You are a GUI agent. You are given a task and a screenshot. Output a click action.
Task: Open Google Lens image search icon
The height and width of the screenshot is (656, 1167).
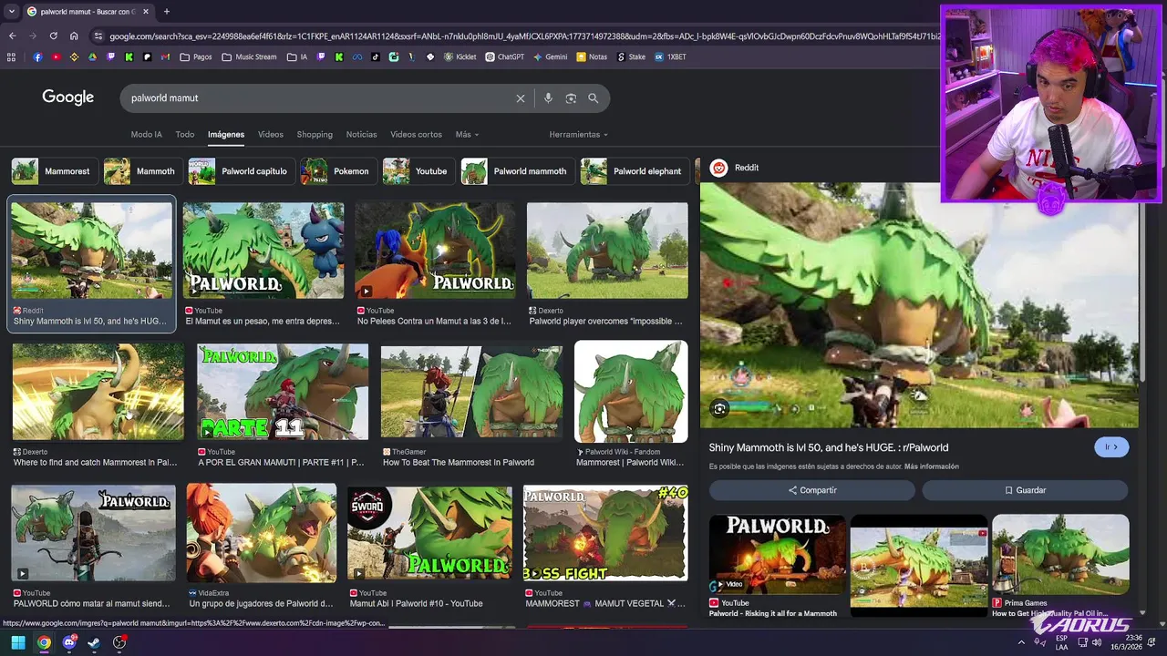pyautogui.click(x=571, y=98)
